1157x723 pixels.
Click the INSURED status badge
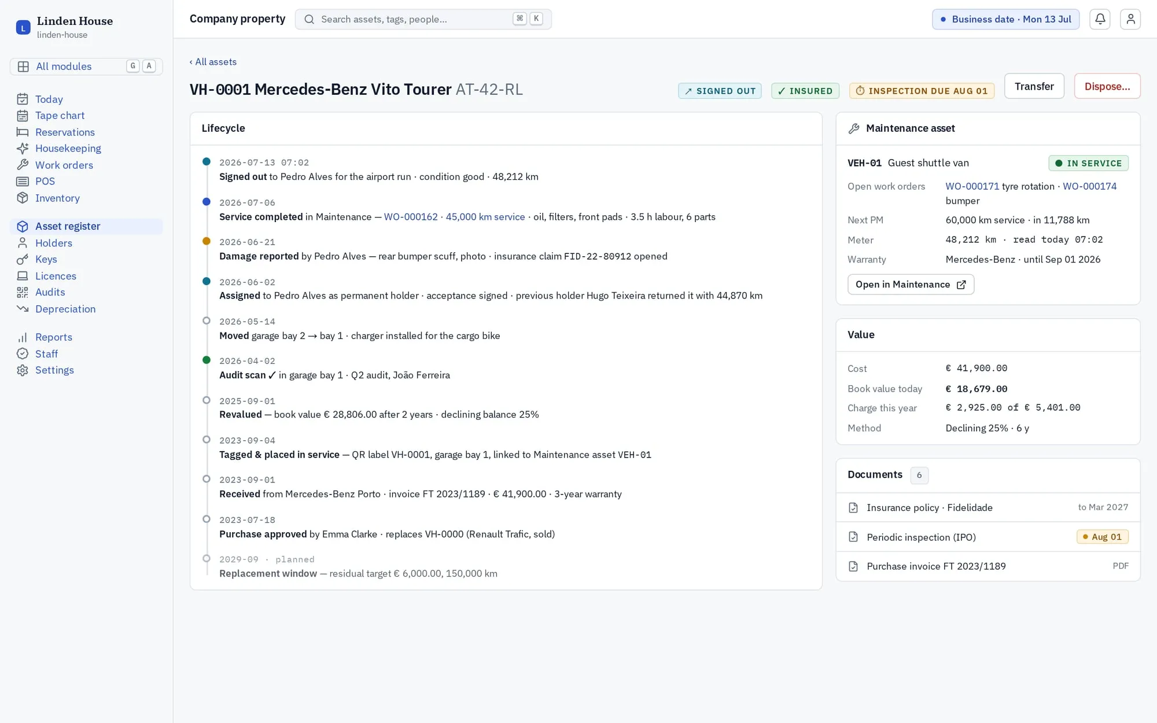[x=805, y=91]
